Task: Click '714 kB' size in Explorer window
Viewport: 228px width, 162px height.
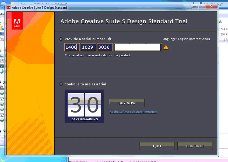Action: (224, 29)
